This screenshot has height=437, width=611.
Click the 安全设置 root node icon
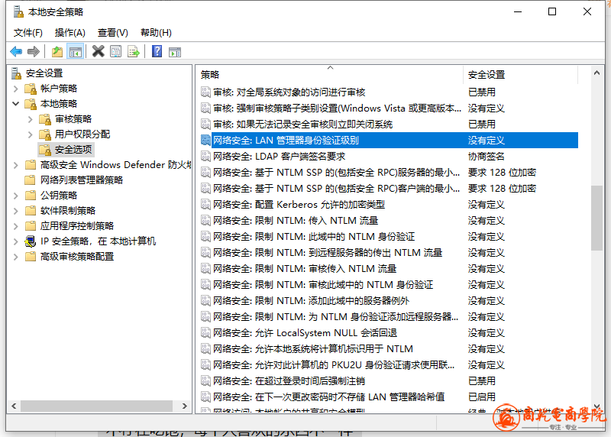pyautogui.click(x=16, y=73)
